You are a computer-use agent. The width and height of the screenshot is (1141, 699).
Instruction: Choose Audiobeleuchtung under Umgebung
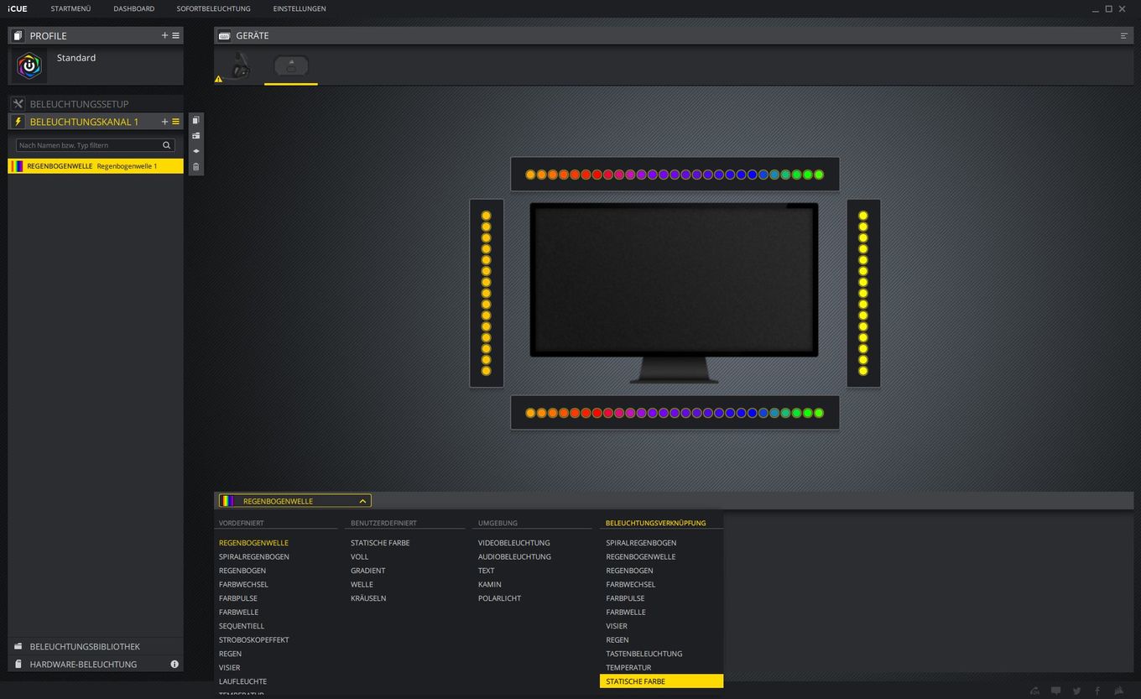coord(514,556)
